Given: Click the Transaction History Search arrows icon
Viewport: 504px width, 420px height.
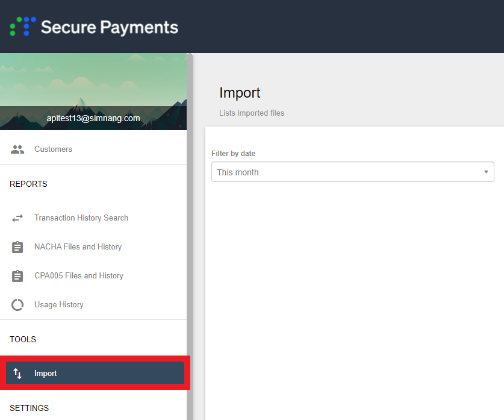Looking at the screenshot, I should coord(17,218).
